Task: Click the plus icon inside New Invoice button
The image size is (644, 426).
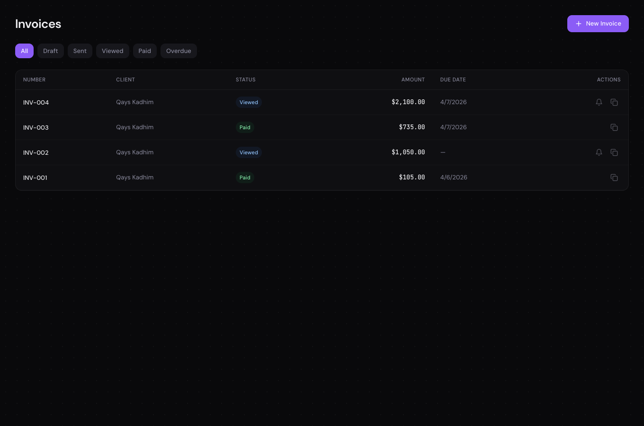Action: [579, 24]
